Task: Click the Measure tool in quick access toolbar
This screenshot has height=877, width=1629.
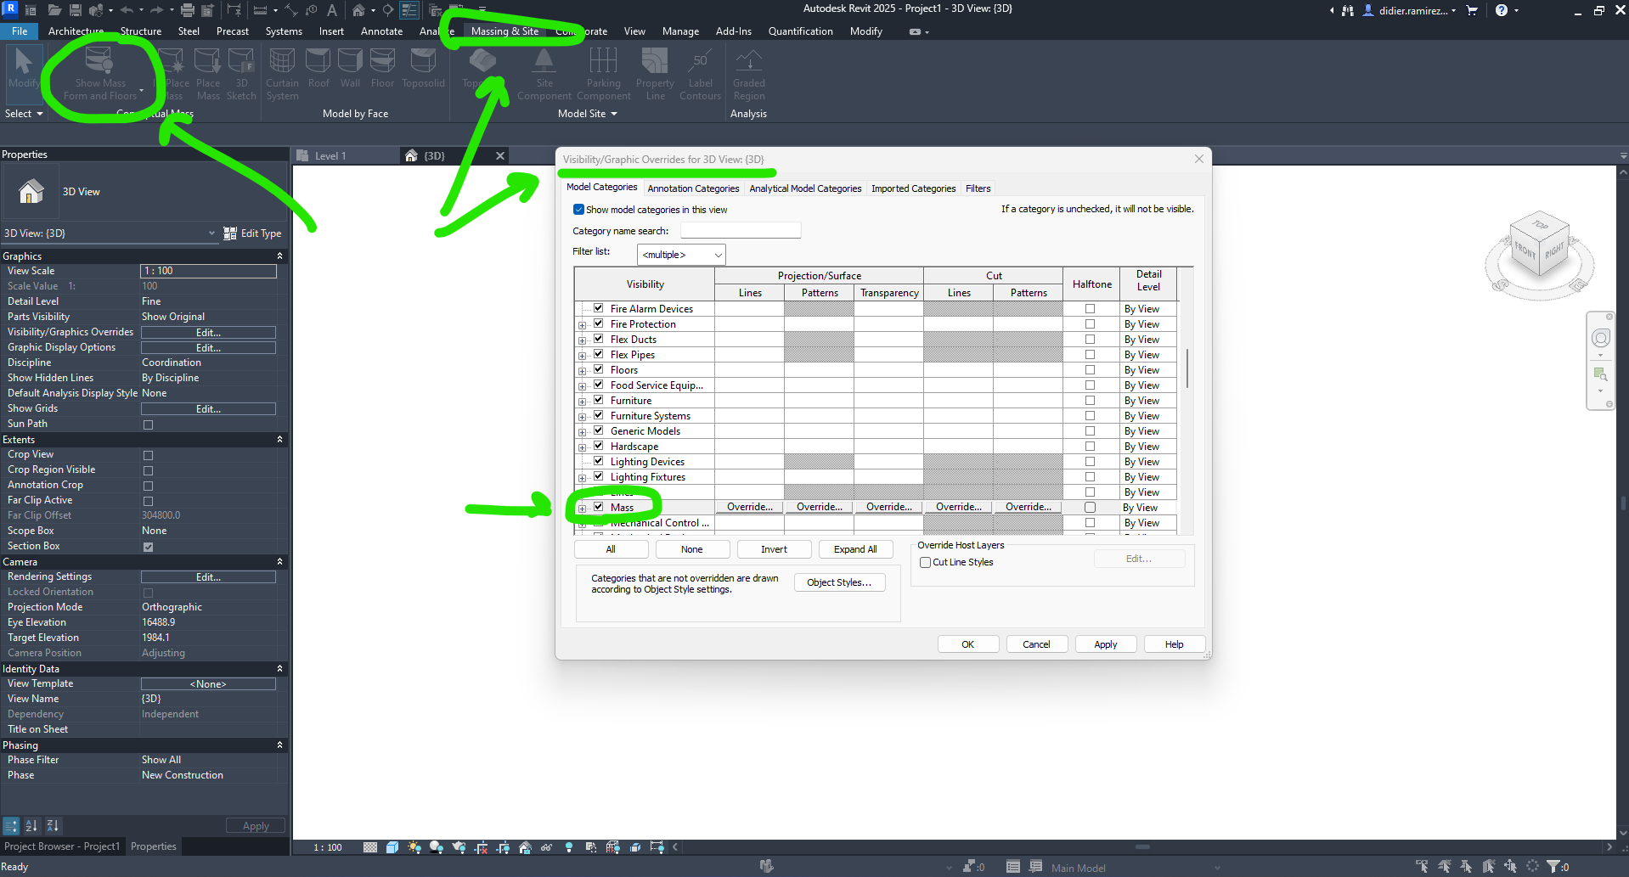Action: pyautogui.click(x=260, y=10)
